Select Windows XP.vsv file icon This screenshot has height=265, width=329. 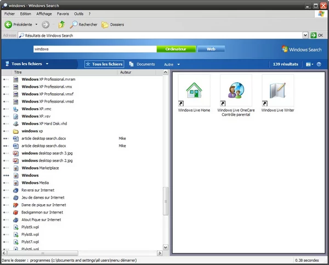click(x=16, y=116)
